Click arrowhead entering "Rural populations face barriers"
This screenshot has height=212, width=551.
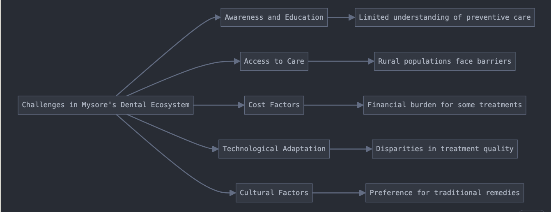[371, 61]
